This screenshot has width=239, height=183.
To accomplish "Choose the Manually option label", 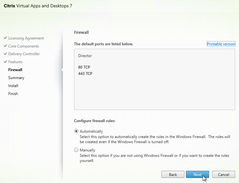I will click(87, 150).
